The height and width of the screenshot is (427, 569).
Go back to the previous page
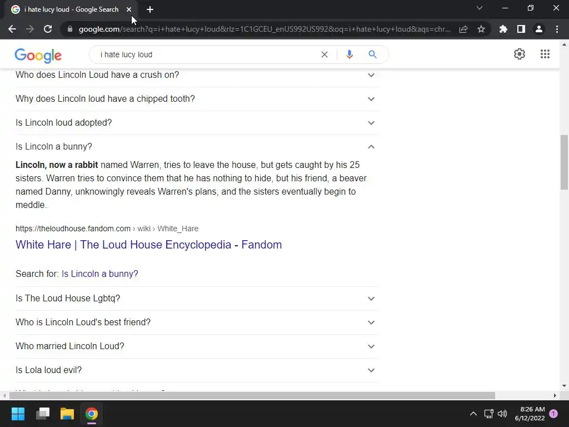(x=12, y=29)
